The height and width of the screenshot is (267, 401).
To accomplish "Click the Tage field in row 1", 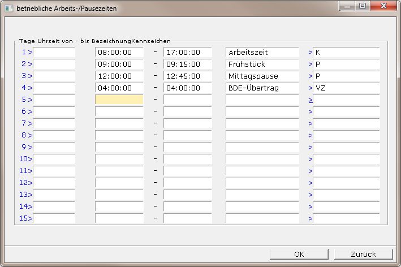I will pyautogui.click(x=54, y=52).
